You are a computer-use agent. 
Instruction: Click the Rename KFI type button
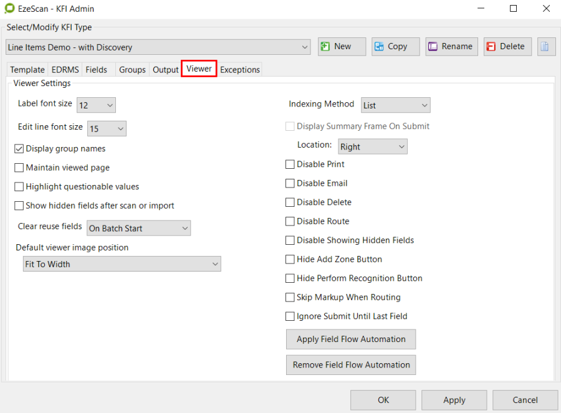451,47
